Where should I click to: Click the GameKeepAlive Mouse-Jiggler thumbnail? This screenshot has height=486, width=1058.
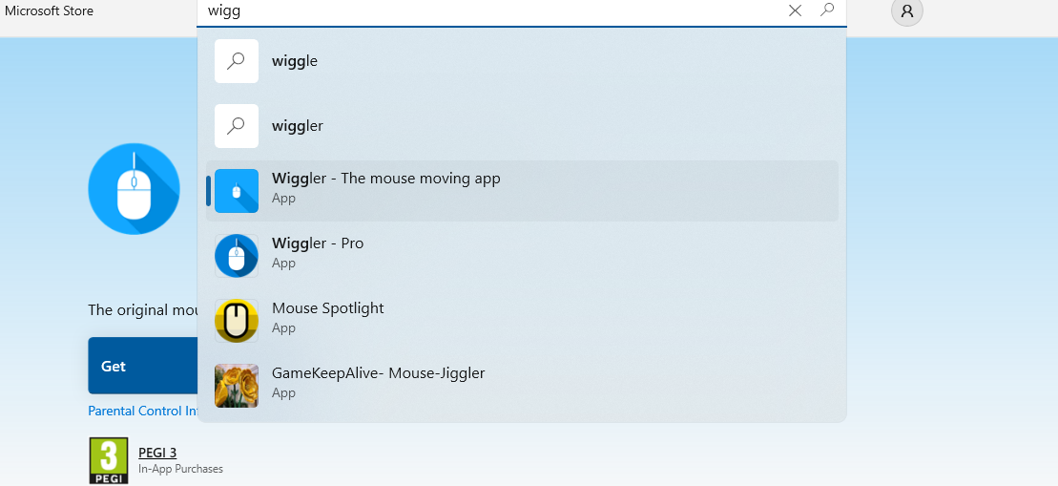tap(237, 386)
